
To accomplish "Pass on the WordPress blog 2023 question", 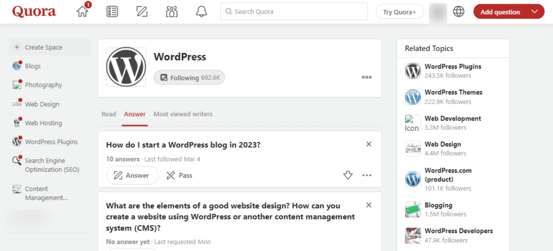I will [x=179, y=175].
